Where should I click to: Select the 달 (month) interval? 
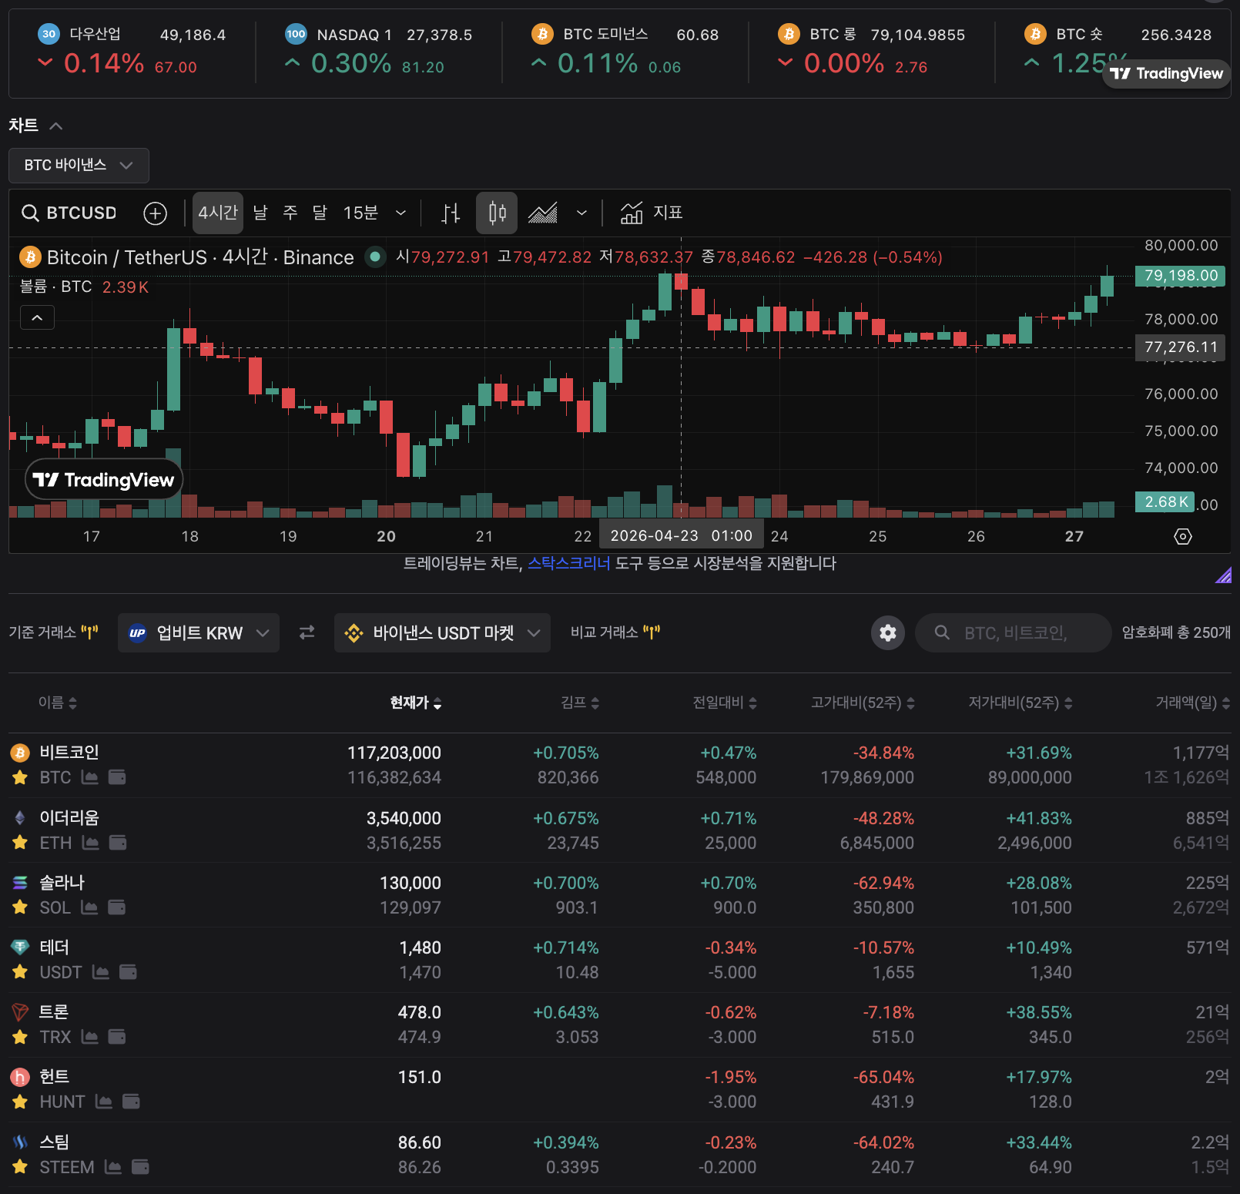320,213
